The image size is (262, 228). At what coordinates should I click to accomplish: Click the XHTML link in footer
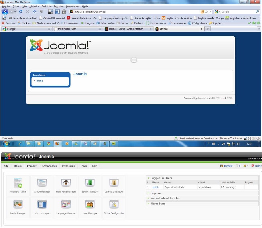(x=217, y=98)
